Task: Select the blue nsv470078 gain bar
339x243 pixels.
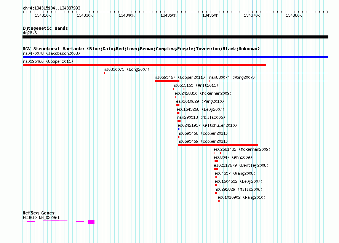Action: pos(175,57)
